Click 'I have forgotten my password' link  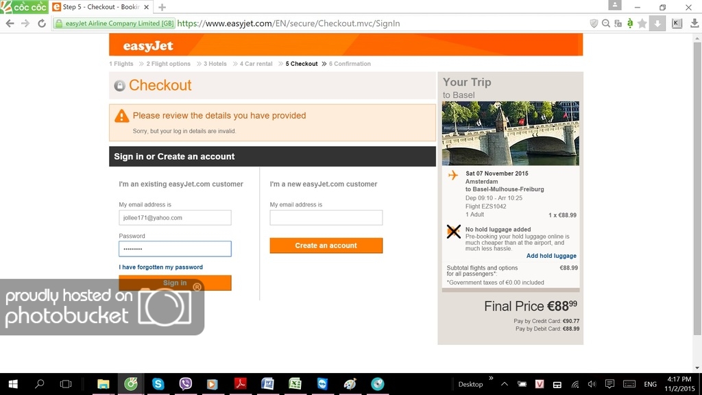[160, 267]
